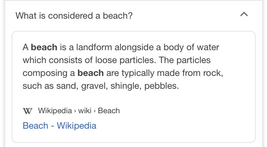Click the phrase "body of water" in the snippet
This screenshot has width=267, height=147.
(191, 47)
